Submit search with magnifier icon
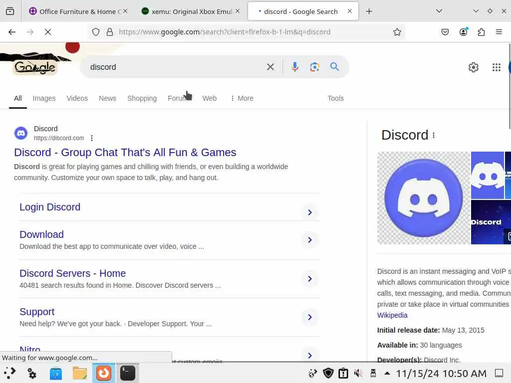The height and width of the screenshot is (383, 511). tap(334, 67)
